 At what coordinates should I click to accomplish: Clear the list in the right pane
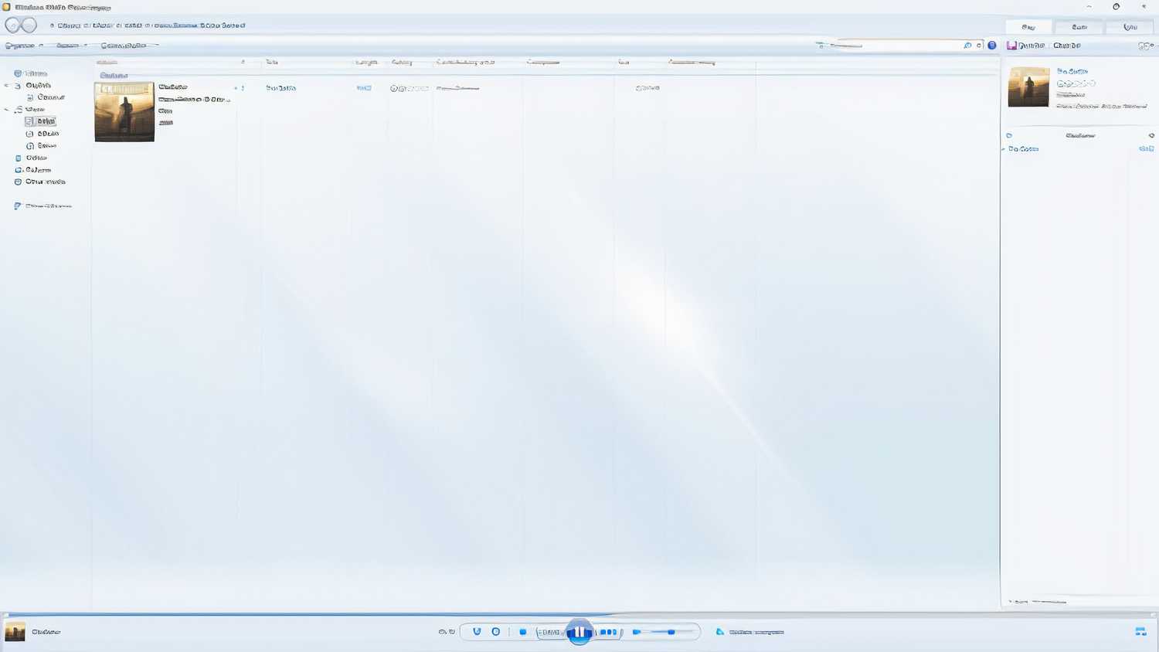[x=1067, y=46]
